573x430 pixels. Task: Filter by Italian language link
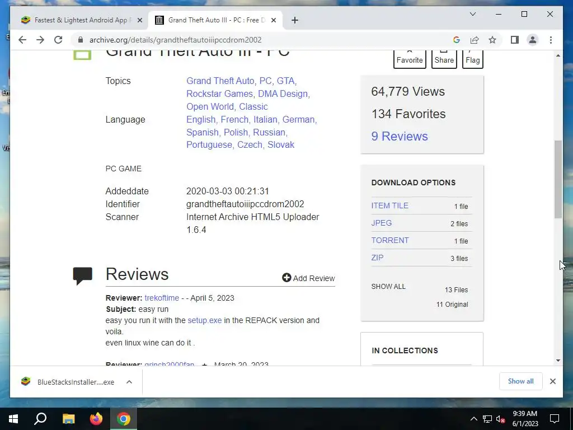pos(265,120)
